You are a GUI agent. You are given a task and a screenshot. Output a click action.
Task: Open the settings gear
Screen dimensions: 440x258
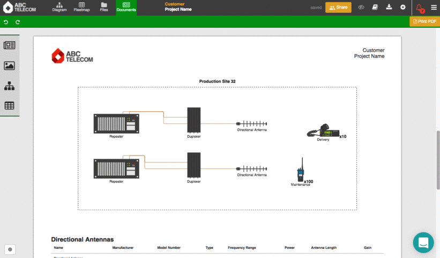[402, 7]
